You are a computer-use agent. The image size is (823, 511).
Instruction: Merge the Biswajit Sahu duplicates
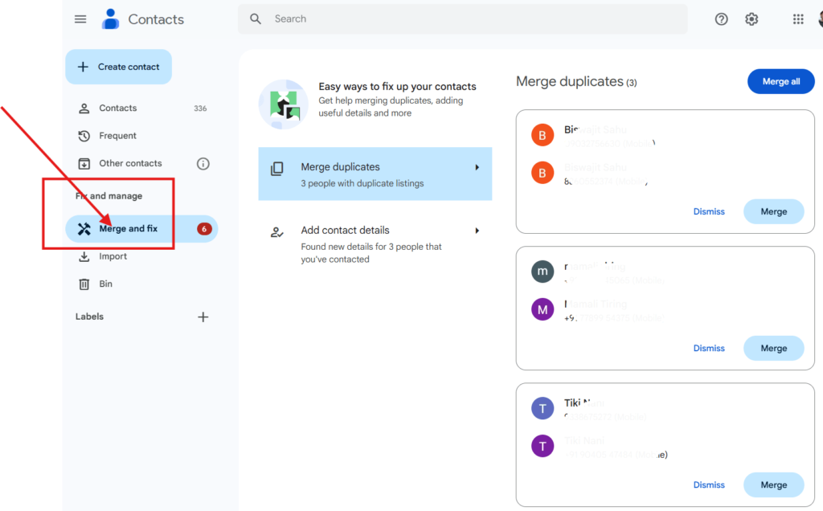click(774, 211)
